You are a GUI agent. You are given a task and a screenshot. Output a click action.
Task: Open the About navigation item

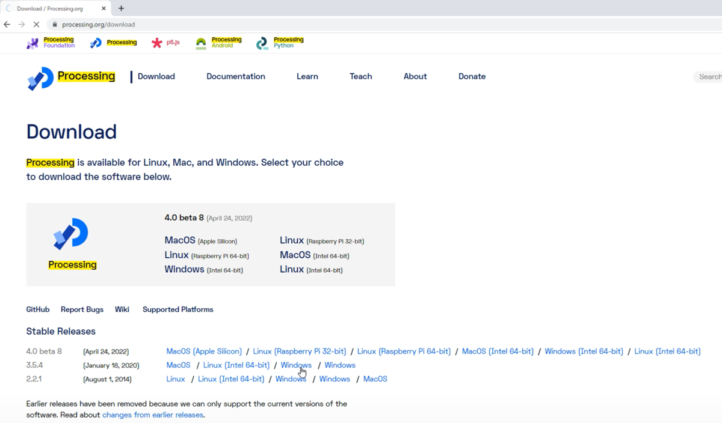pos(415,76)
